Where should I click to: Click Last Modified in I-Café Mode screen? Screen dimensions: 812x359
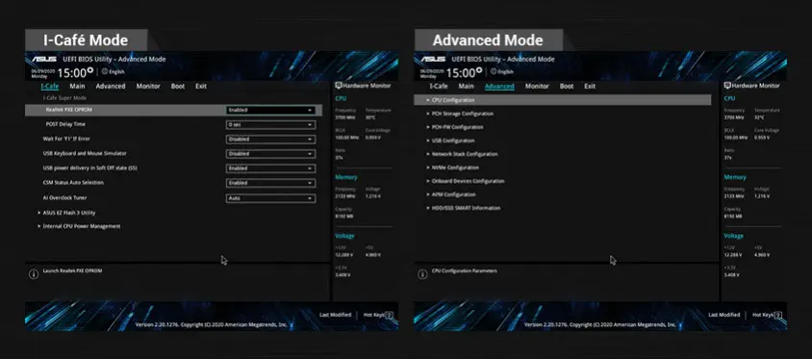click(x=335, y=315)
